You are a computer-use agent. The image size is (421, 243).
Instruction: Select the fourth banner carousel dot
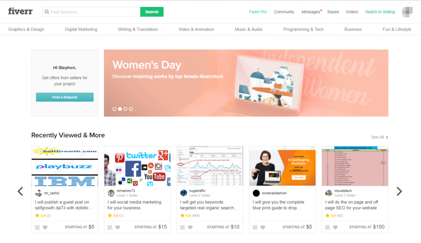pos(131,109)
